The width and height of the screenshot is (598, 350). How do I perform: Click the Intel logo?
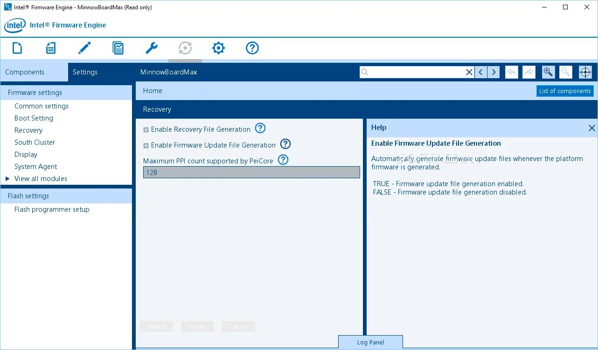15,25
